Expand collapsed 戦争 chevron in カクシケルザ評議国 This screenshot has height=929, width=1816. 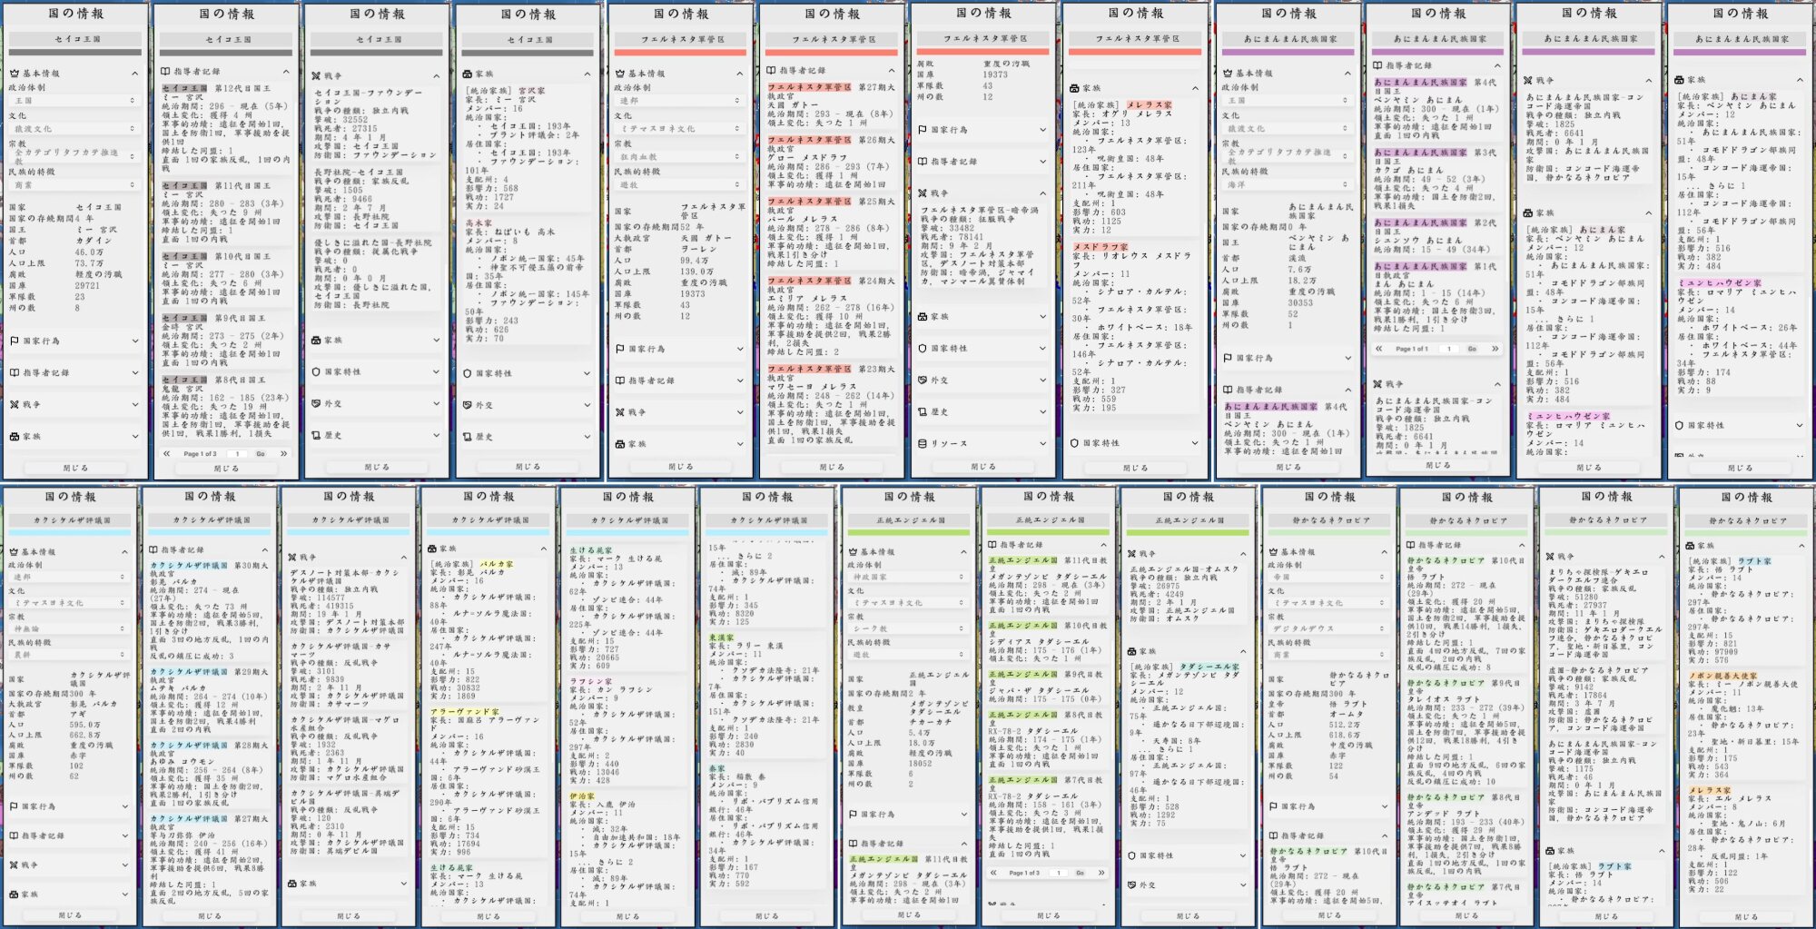[125, 865]
